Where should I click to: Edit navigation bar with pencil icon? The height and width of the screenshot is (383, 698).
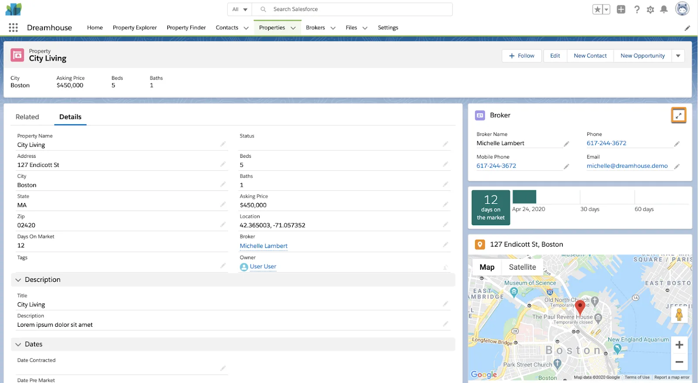coord(687,28)
